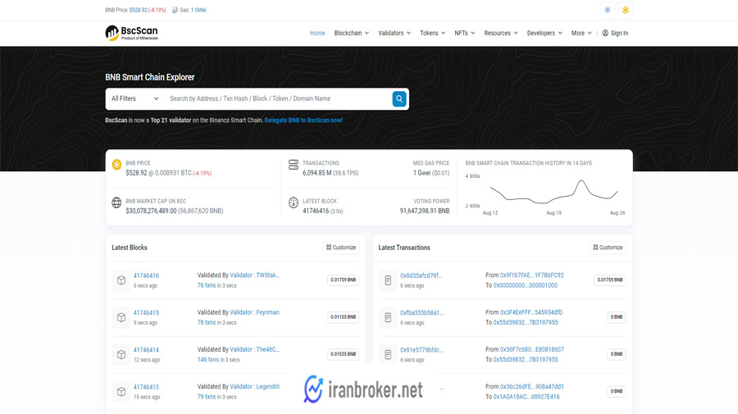The height and width of the screenshot is (414, 738).
Task: Open Validator : TWStak link
Action: [255, 275]
